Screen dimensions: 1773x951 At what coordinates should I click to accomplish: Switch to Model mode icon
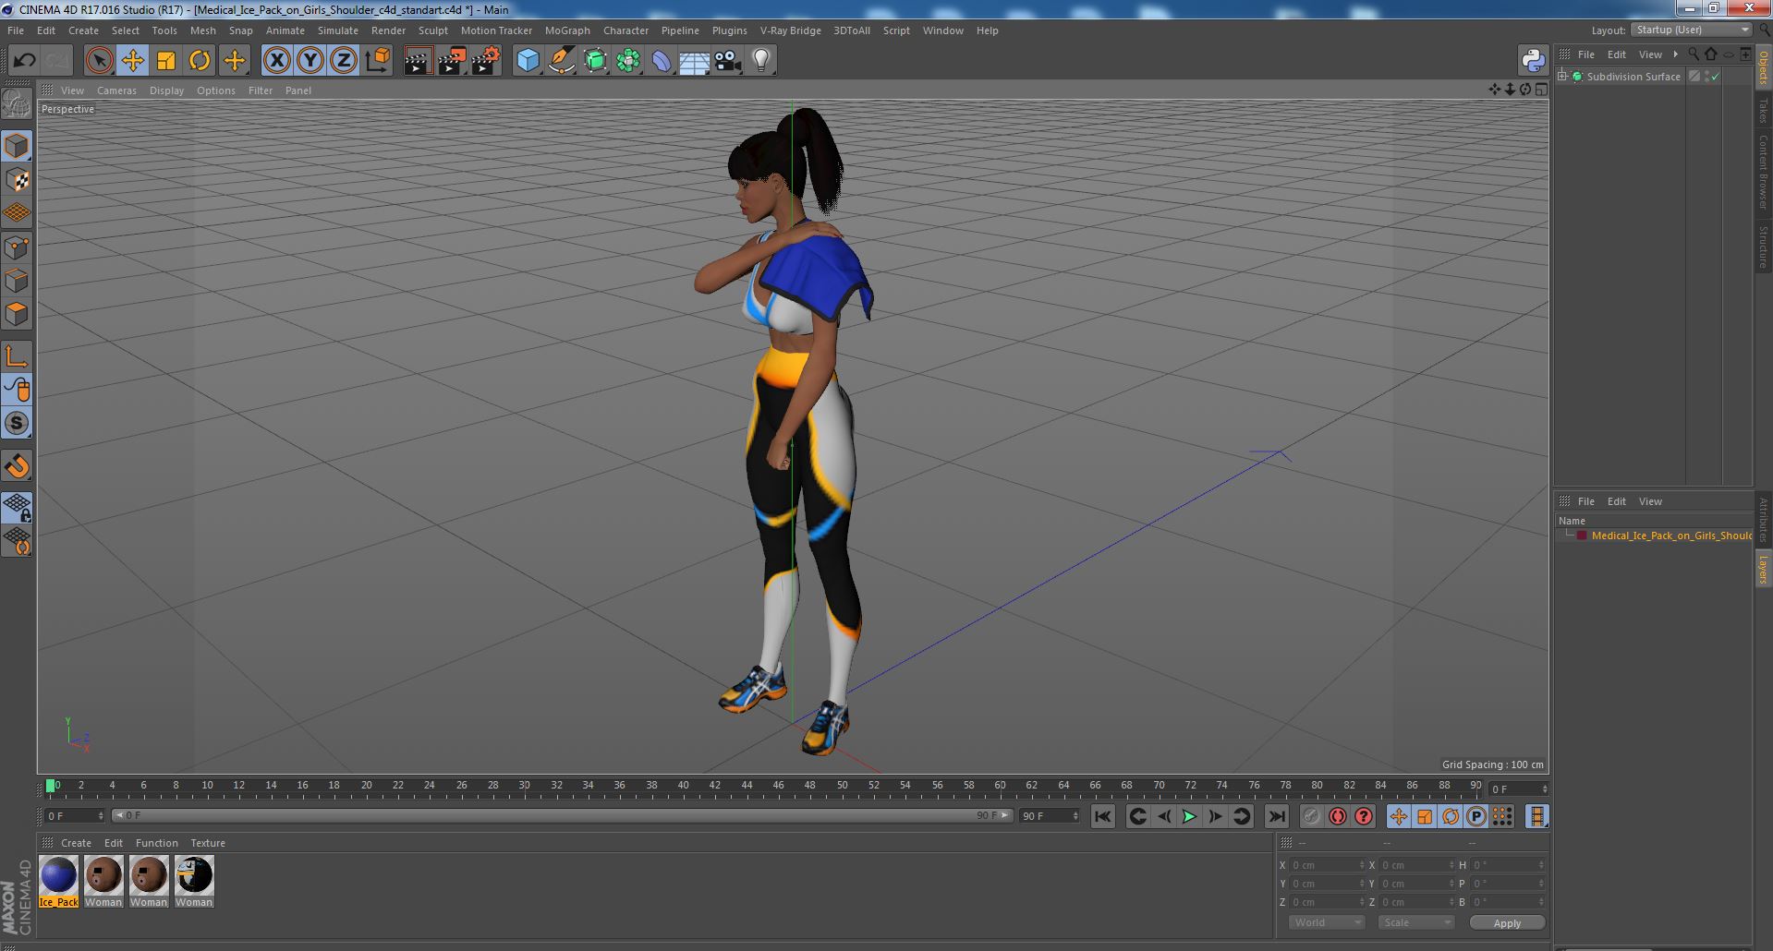pyautogui.click(x=17, y=146)
